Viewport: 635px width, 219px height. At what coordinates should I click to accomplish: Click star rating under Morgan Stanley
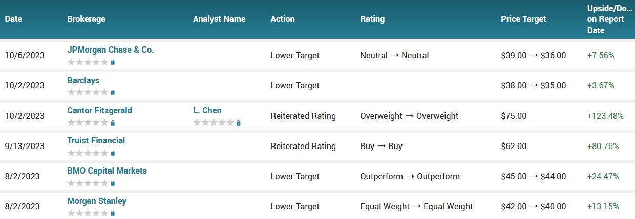pos(88,213)
